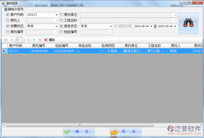Click the horizontal scrollbar thumb

pyautogui.click(x=79, y=125)
